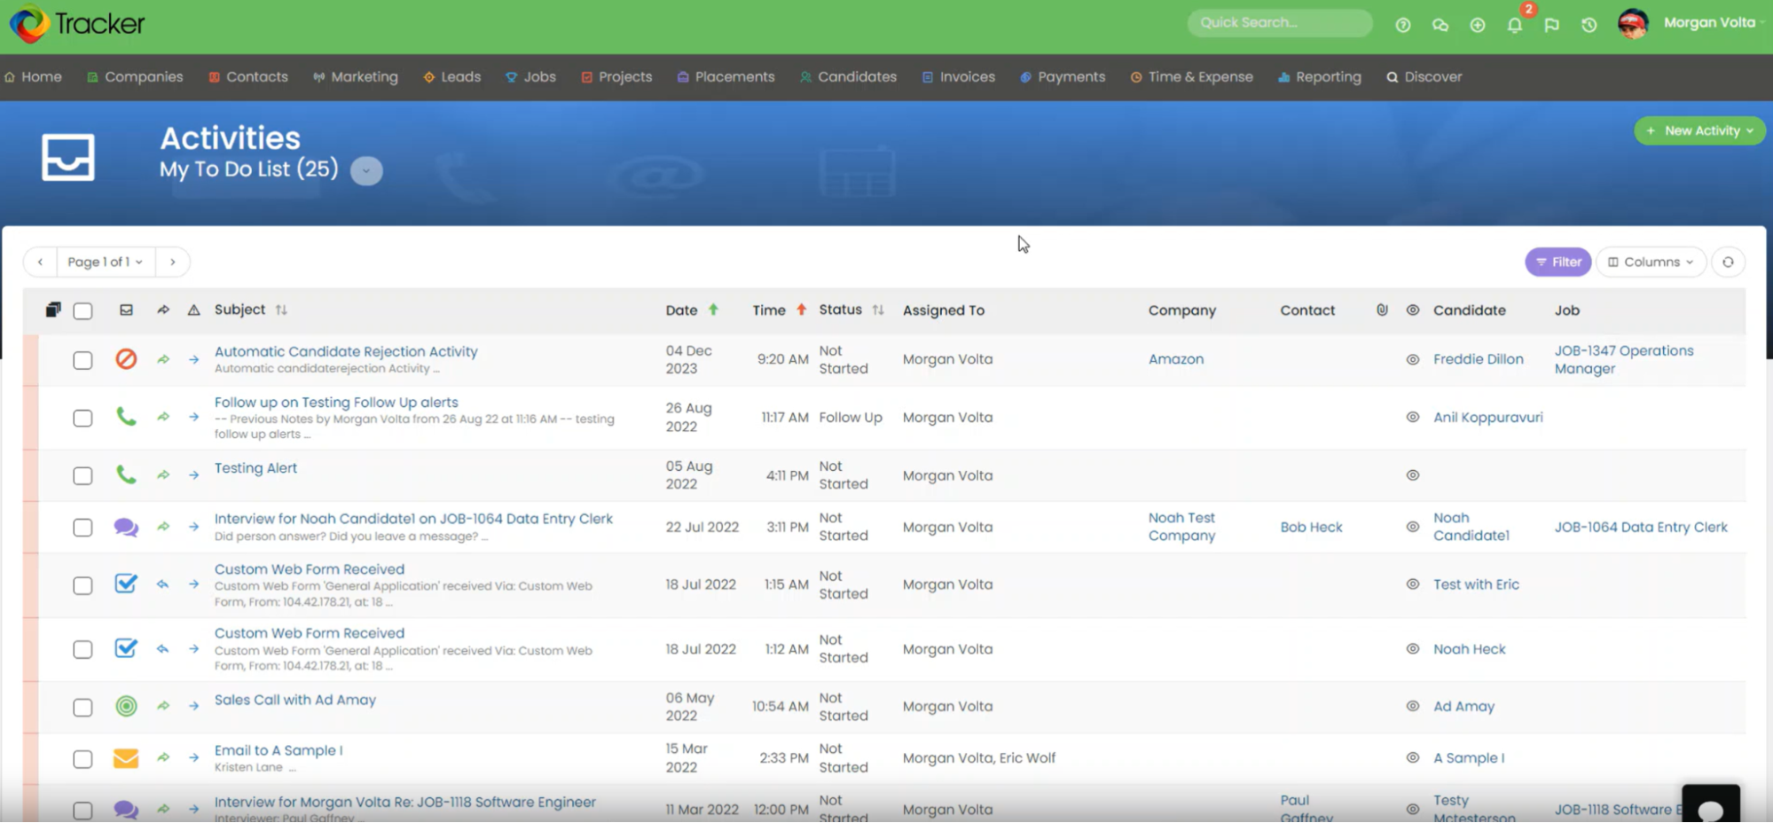Tick checkbox for Automatic Candidate Rejection Activity

point(82,360)
